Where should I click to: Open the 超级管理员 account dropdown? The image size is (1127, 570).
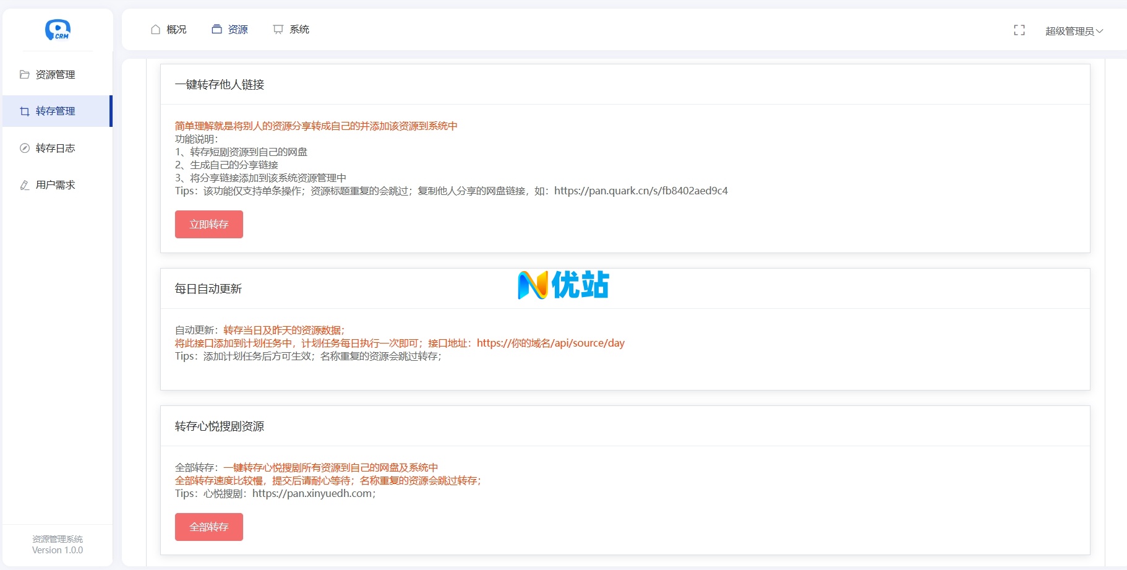point(1074,30)
